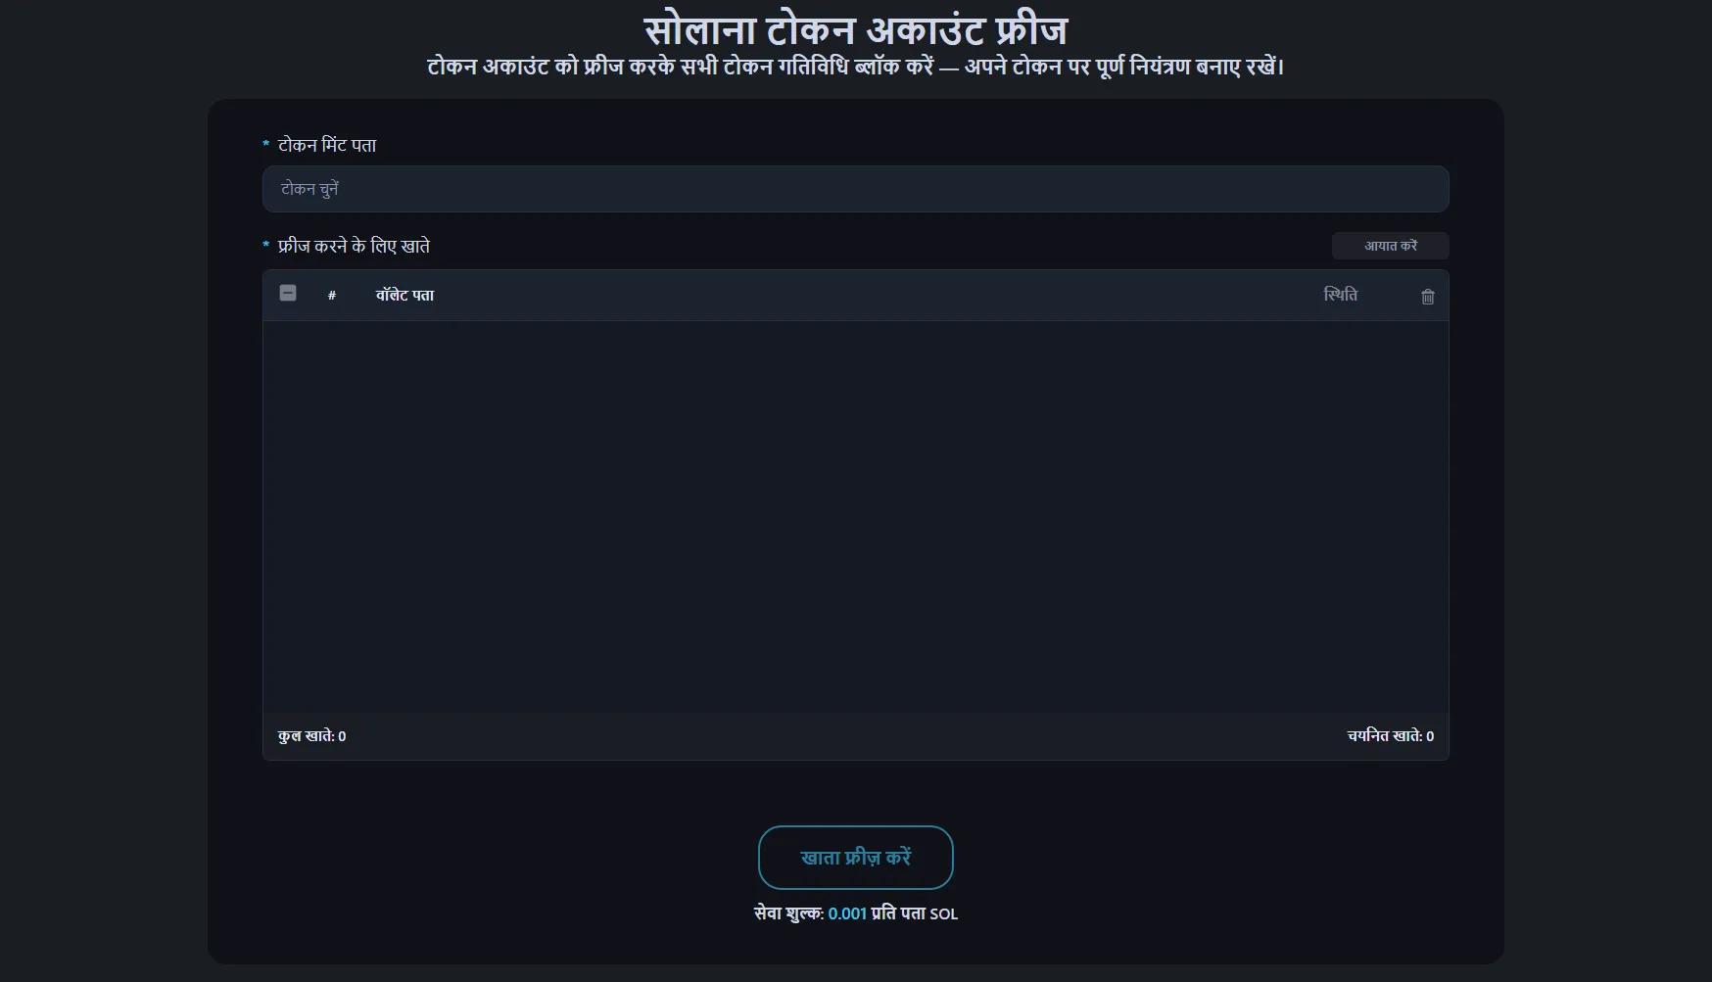Click the फ्रीज करने के लिए खाते label
The height and width of the screenshot is (982, 1712).
(x=354, y=246)
